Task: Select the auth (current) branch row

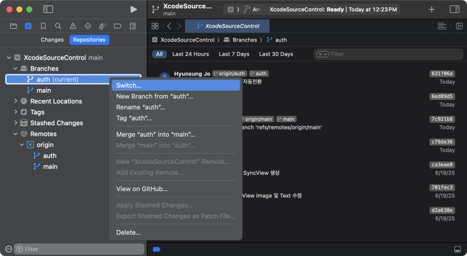Action: point(73,80)
